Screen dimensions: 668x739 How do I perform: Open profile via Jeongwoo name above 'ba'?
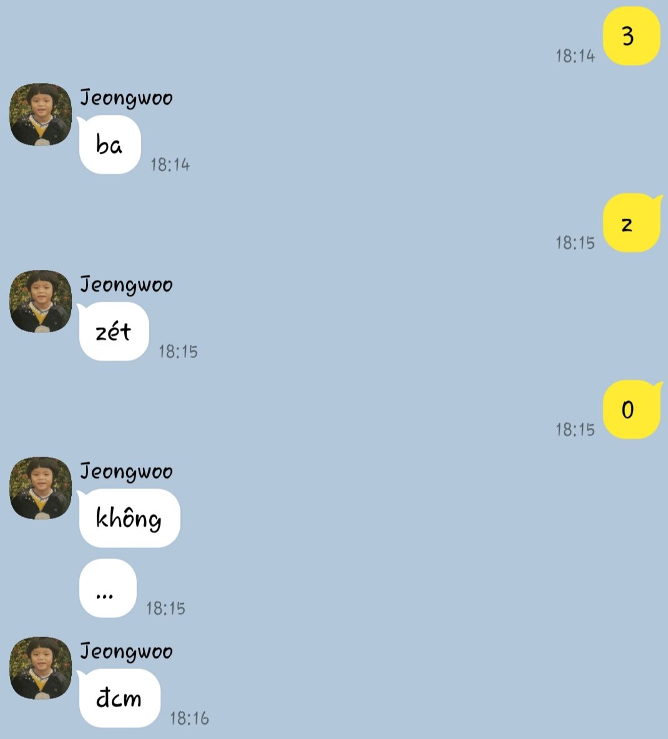tap(126, 99)
